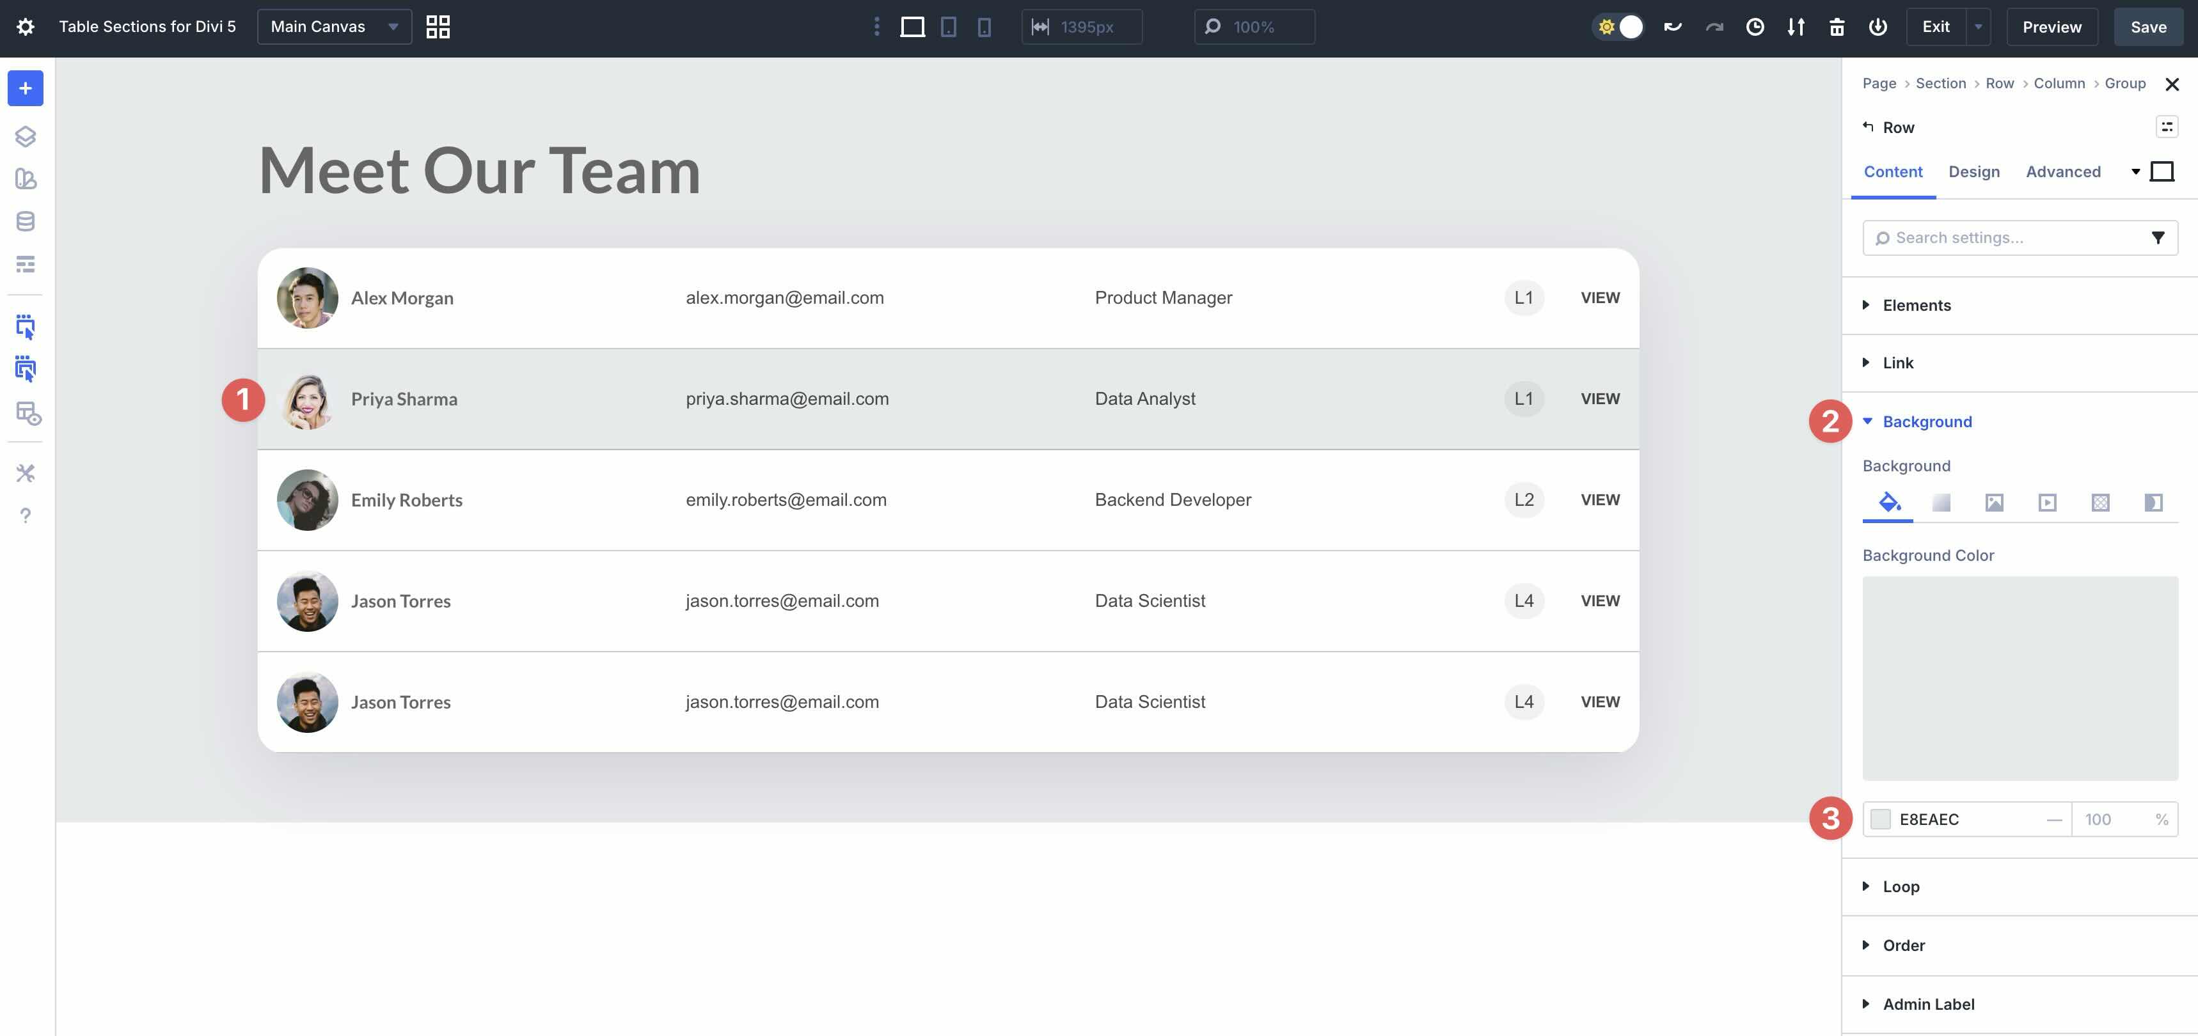Viewport: 2198px width, 1036px height.
Task: Switch to the Design tab
Action: (1973, 171)
